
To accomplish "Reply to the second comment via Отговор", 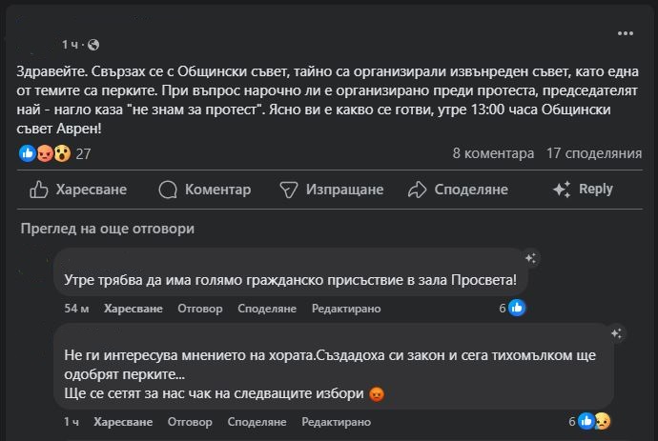I will (x=189, y=421).
